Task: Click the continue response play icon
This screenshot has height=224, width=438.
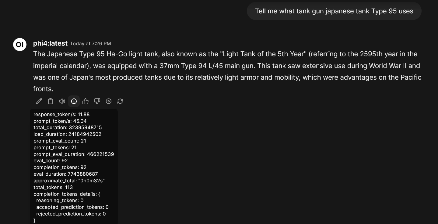Action: click(x=109, y=101)
